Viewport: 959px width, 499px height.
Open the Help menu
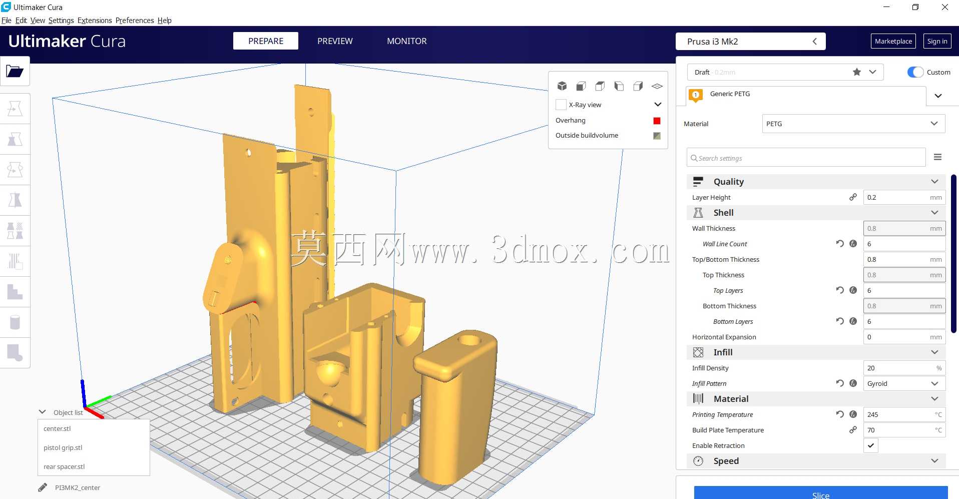click(x=164, y=21)
